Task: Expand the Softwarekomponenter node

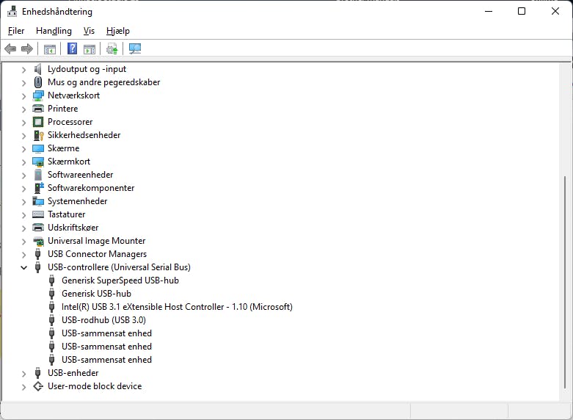Action: [23, 189]
